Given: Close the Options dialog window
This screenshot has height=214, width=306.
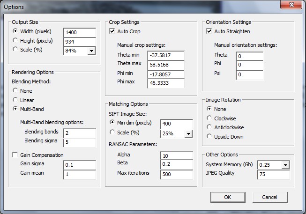Looking at the screenshot, I should [291, 5].
